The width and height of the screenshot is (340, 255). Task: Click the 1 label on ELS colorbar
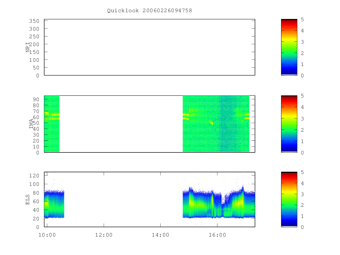pos(302,216)
